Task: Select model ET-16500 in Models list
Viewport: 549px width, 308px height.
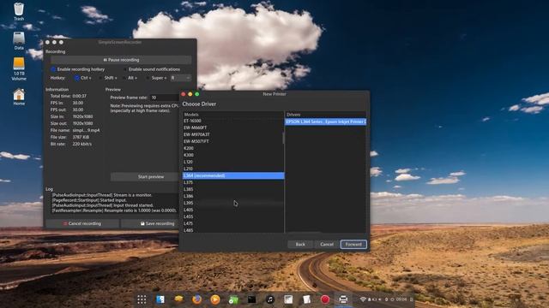Action: pyautogui.click(x=232, y=121)
